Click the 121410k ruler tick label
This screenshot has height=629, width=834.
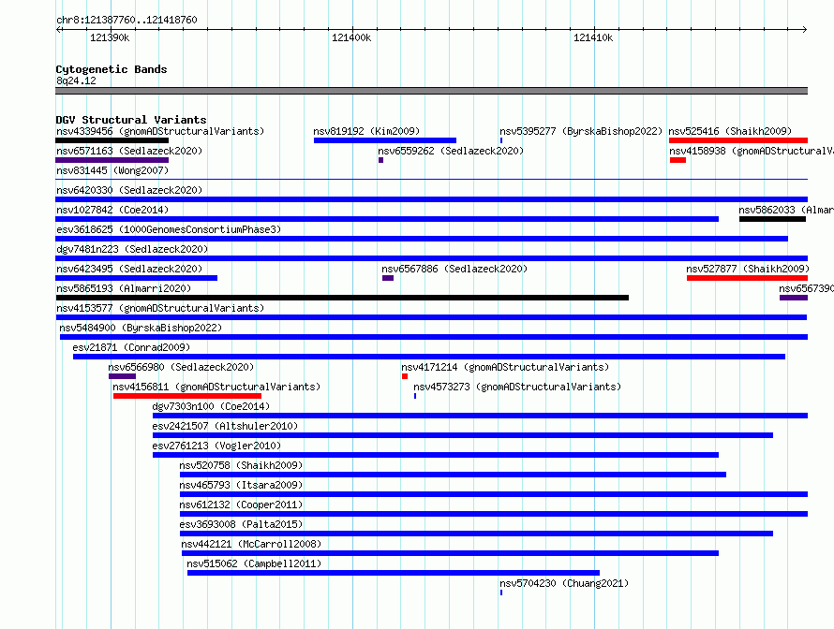[593, 37]
